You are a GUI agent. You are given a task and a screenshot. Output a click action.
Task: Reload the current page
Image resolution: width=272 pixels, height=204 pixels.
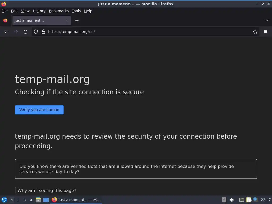25,32
